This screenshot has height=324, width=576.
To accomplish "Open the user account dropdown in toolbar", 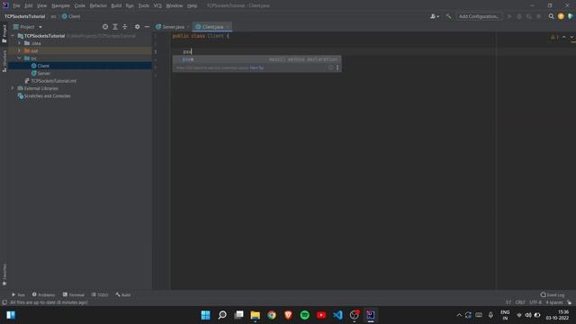I will click(434, 16).
